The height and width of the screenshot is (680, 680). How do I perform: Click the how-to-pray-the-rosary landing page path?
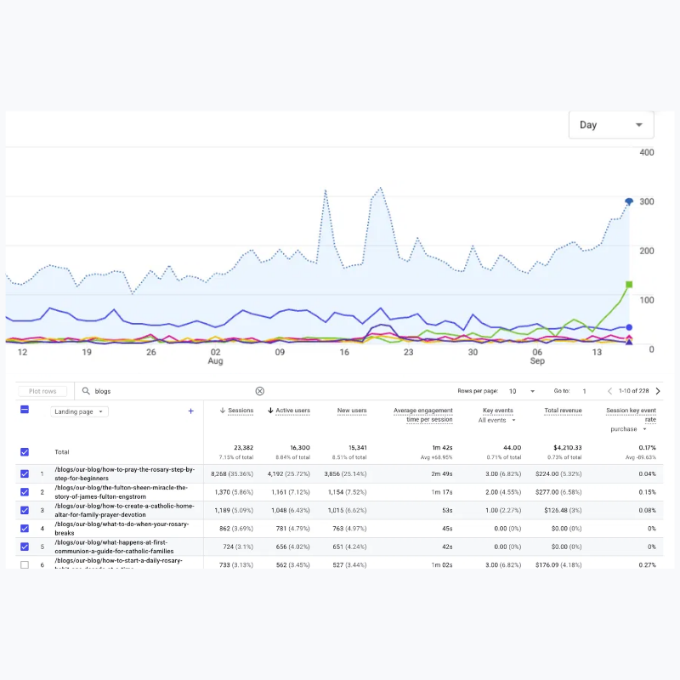(x=124, y=473)
